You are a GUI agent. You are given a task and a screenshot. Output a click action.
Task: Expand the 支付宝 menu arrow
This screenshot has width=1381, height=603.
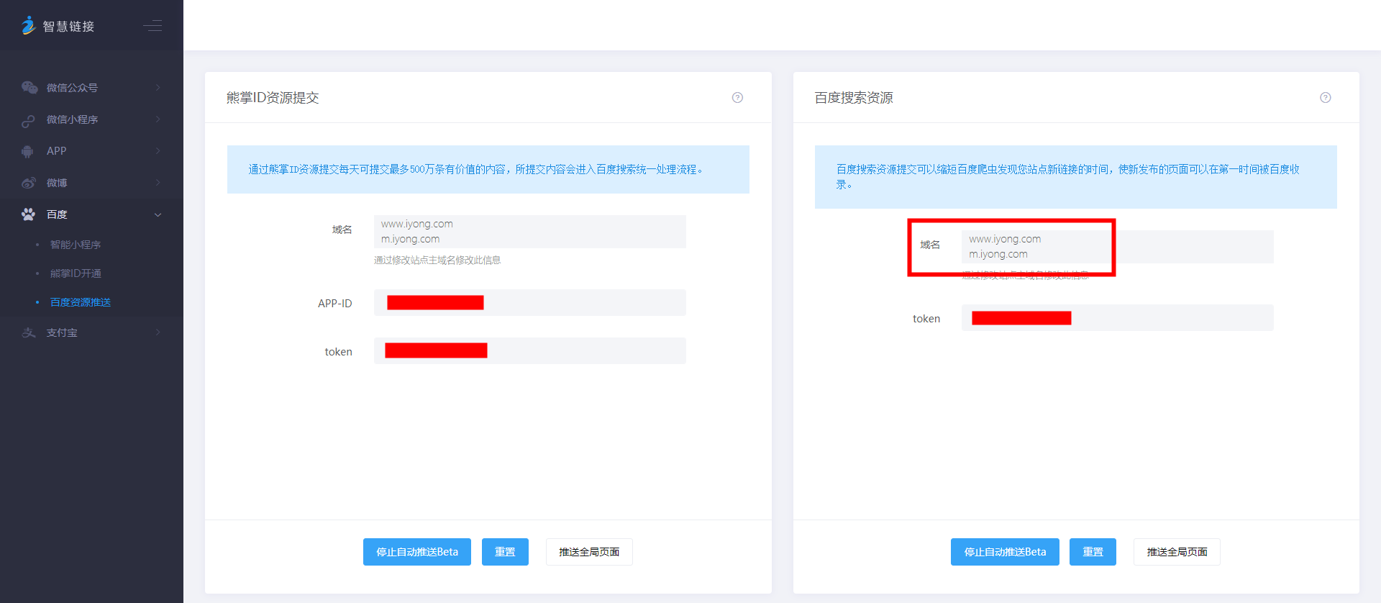tap(158, 332)
